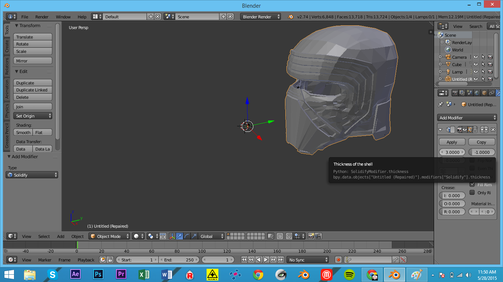Click the Mirror button
Viewport: 503px width, 282px height.
point(33,61)
